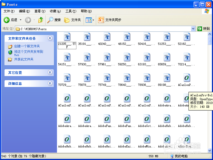The image size is (213, 160).
Task: Select the 59250 TrueType font icon
Action: click(x=127, y=57)
